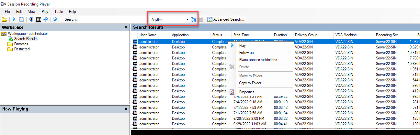Viewport: 420px width, 135px height.
Task: Click film icon of 7/1/2022 7:58 AM row
Action: click(x=135, y=113)
